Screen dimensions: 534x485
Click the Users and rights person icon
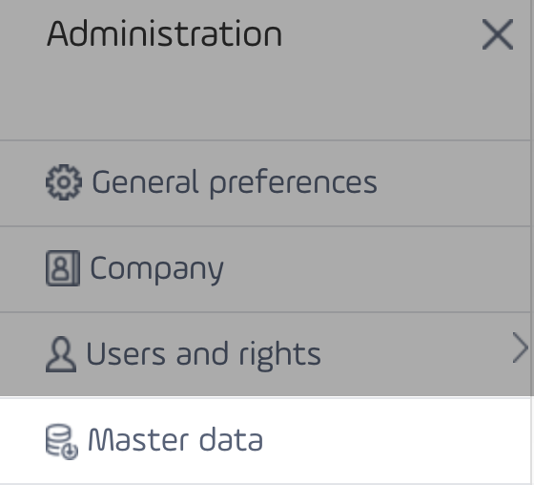click(61, 354)
